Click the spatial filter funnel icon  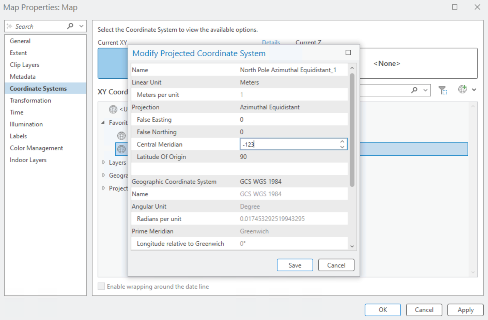pyautogui.click(x=443, y=90)
